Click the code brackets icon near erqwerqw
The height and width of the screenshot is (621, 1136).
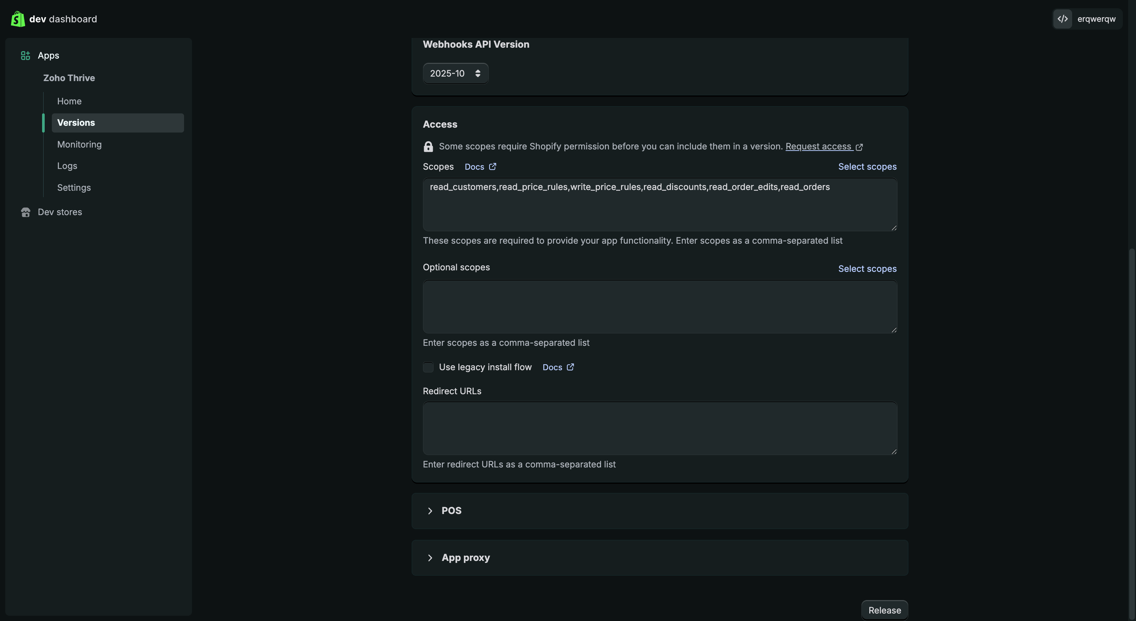click(x=1062, y=19)
